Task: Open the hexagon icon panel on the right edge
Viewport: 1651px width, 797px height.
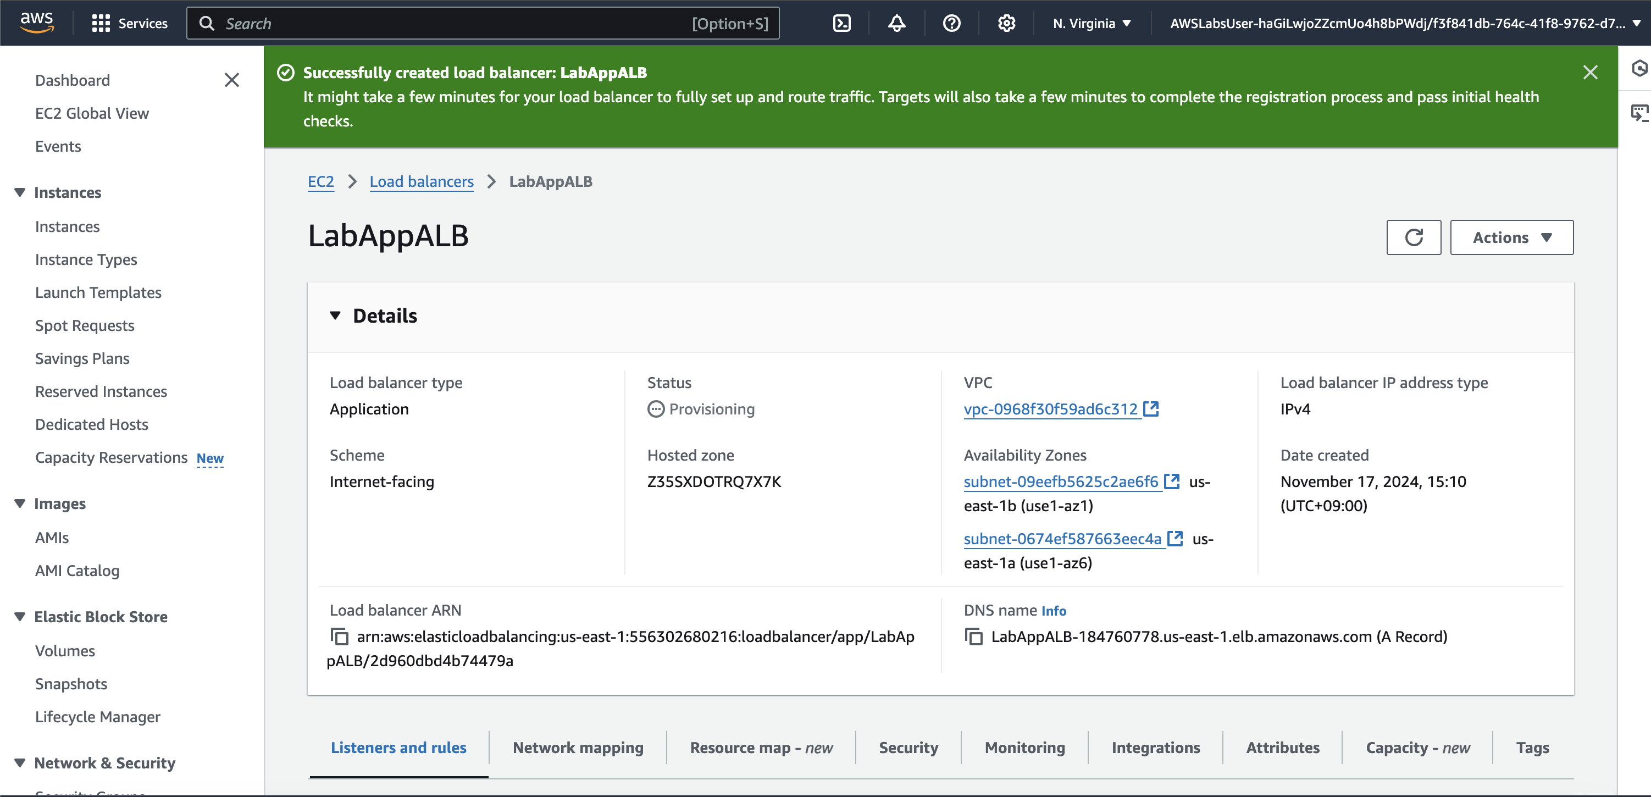Action: [1639, 69]
